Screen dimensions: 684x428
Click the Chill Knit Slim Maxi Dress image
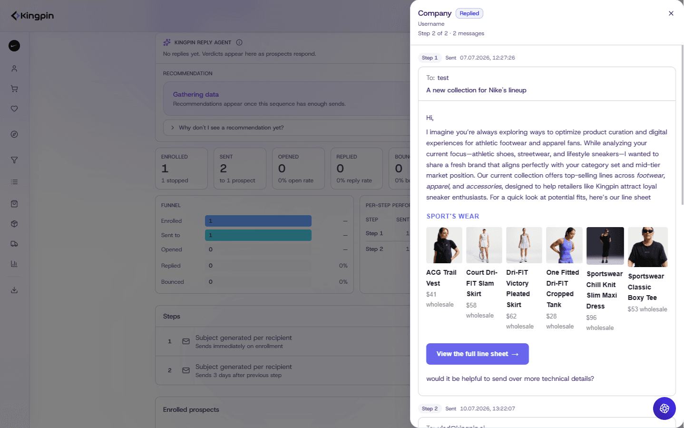click(x=605, y=246)
